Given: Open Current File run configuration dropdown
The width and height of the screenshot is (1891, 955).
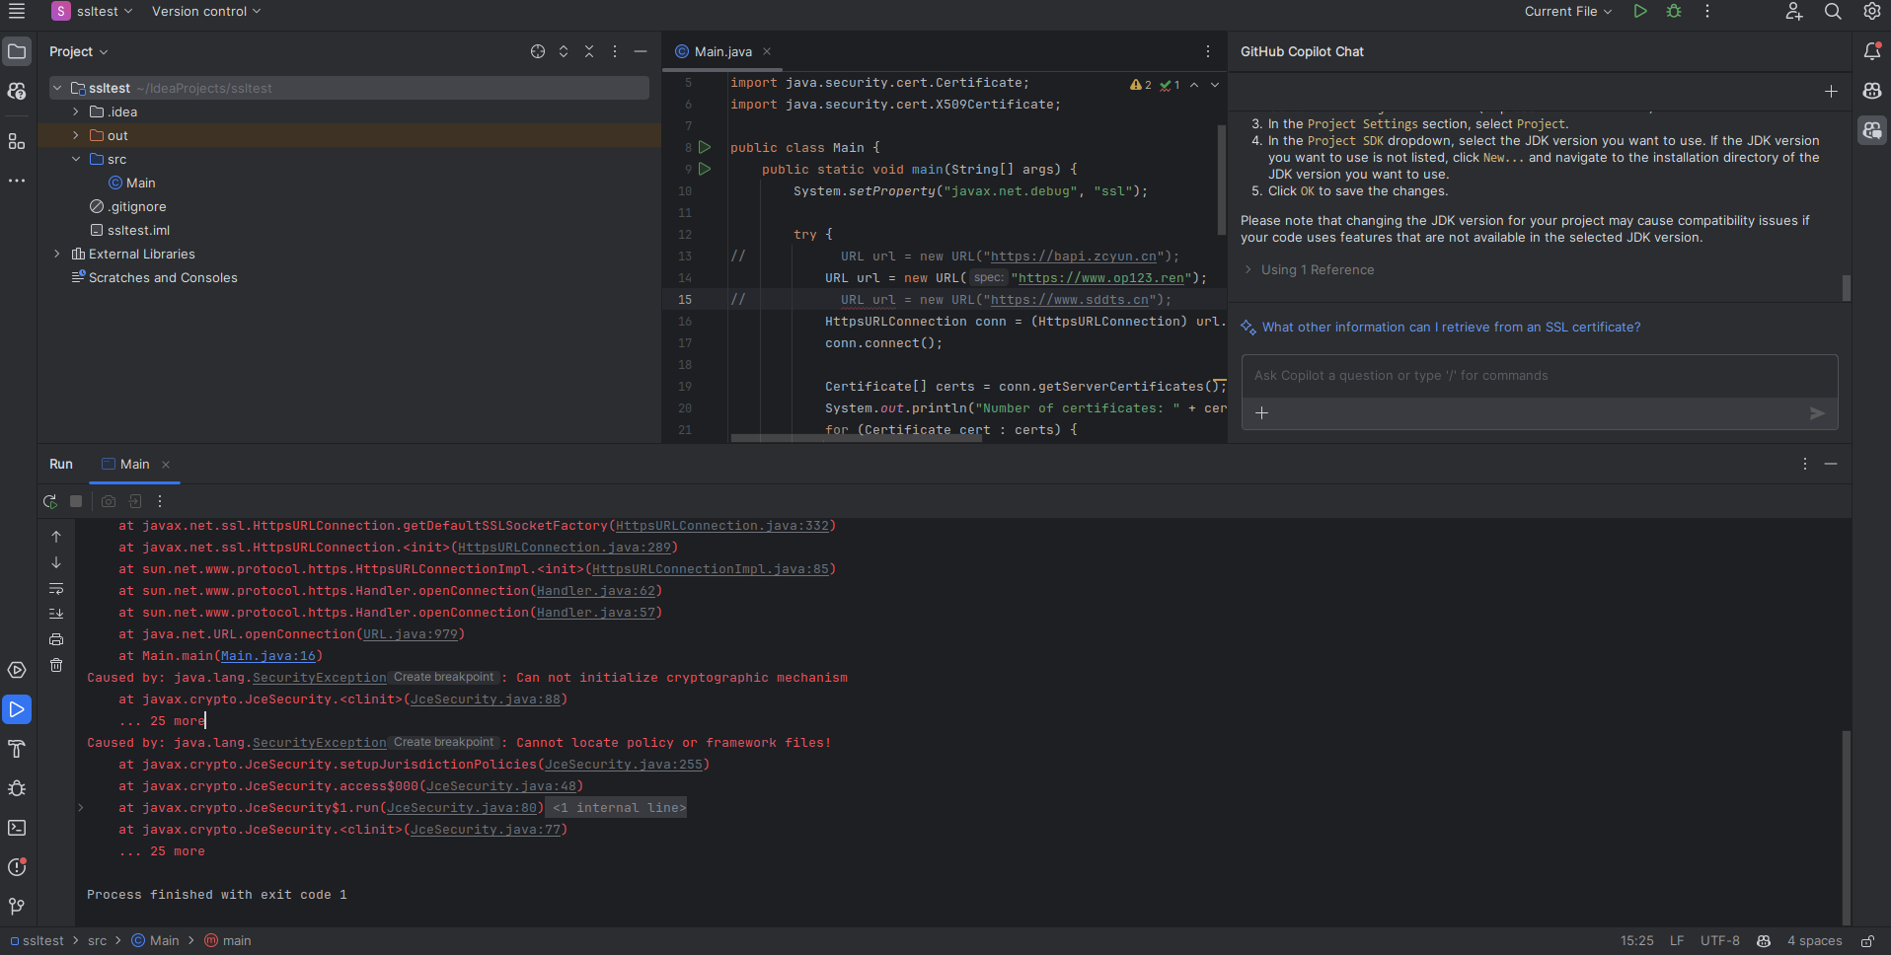Looking at the screenshot, I should click(1567, 12).
